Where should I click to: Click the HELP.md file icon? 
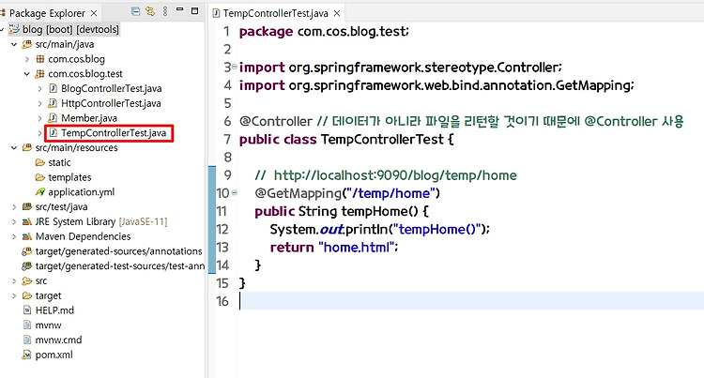pos(27,310)
